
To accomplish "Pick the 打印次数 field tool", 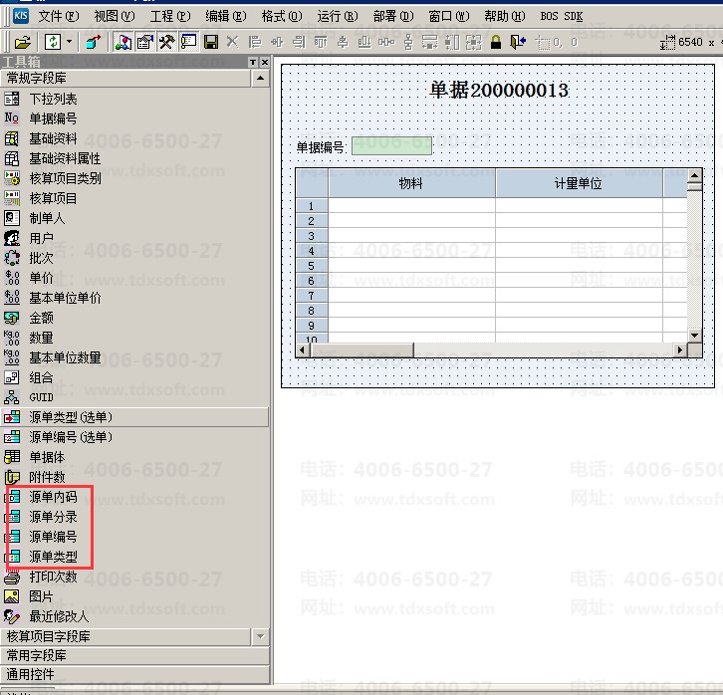I will pos(52,577).
